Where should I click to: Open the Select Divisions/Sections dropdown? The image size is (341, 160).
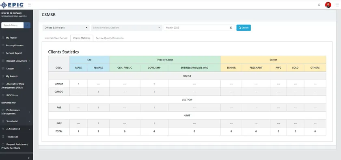tap(127, 28)
